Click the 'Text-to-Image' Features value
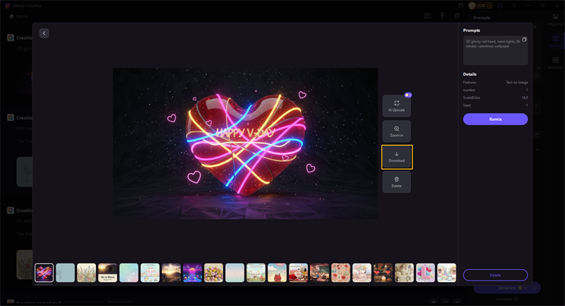565x306 pixels. tap(517, 83)
